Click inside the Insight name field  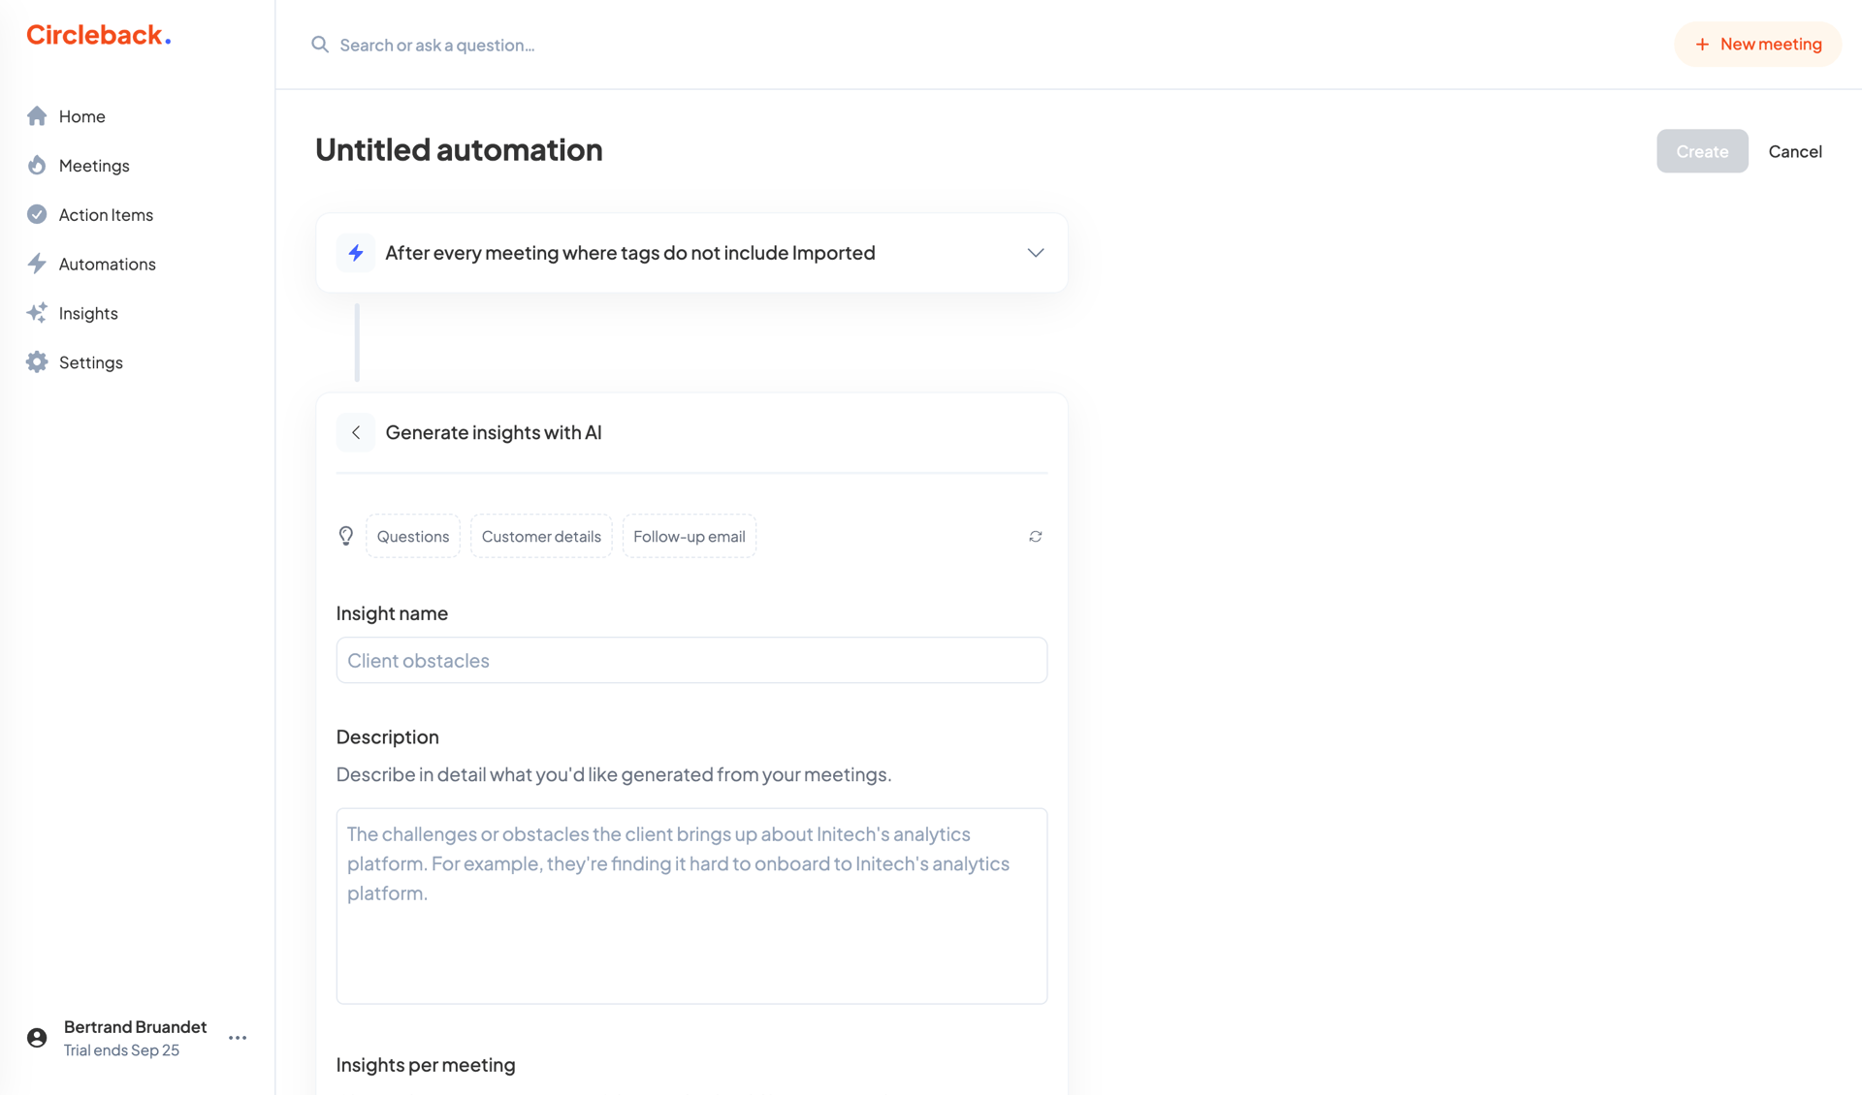click(691, 660)
